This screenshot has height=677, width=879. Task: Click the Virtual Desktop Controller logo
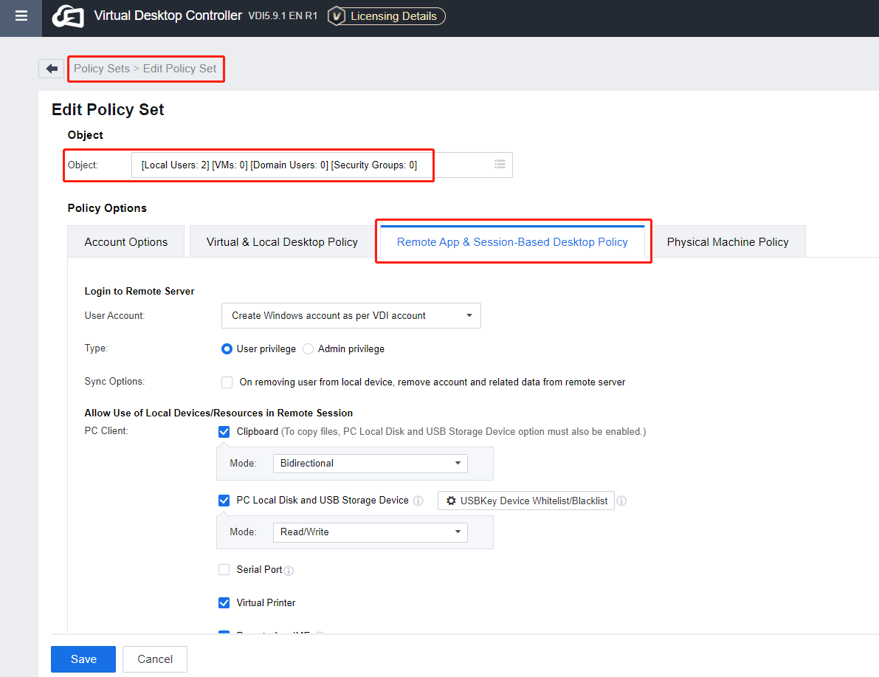(67, 16)
